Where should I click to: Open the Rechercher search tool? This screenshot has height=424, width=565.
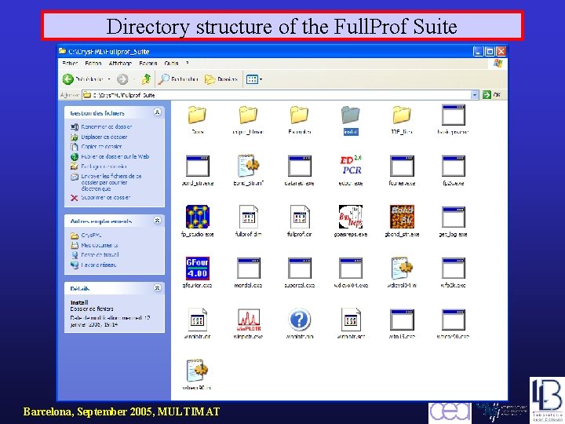pos(178,79)
